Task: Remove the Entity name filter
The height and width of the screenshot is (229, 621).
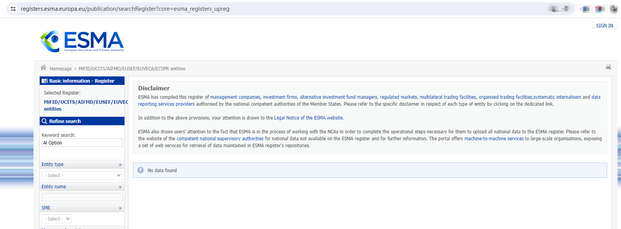Action: click(120, 187)
